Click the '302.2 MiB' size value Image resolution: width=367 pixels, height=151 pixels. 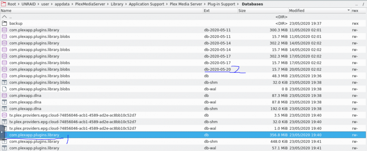pyautogui.click(x=278, y=43)
